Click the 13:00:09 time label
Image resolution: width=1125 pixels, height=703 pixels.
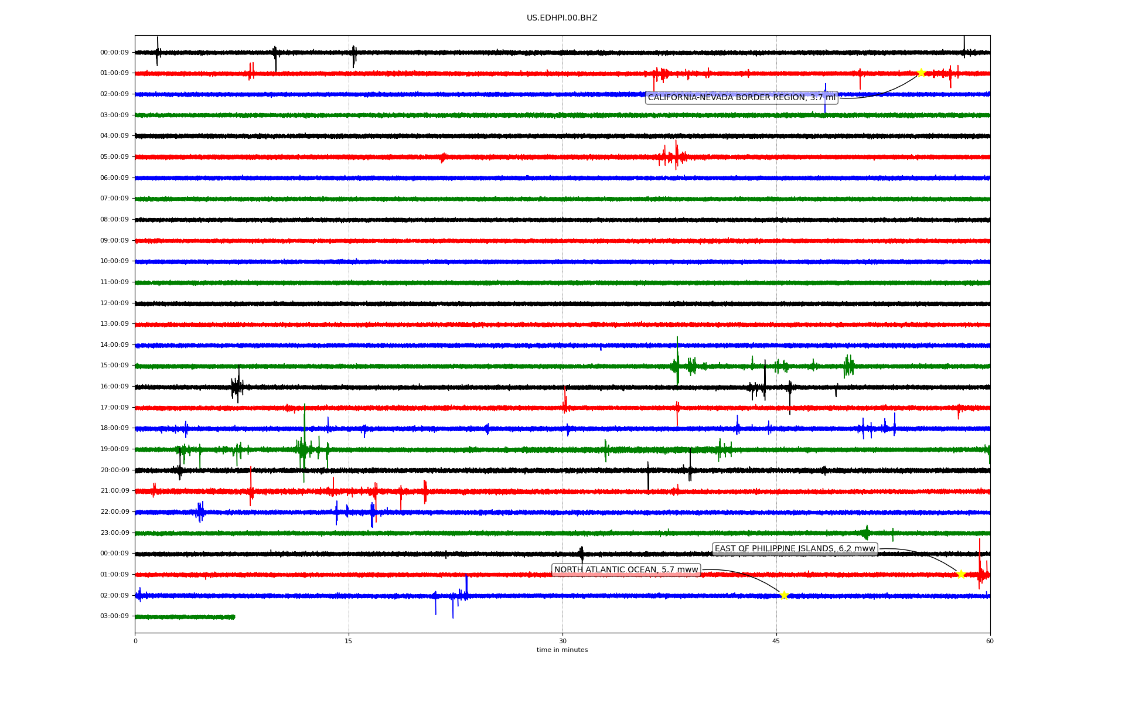click(x=114, y=324)
